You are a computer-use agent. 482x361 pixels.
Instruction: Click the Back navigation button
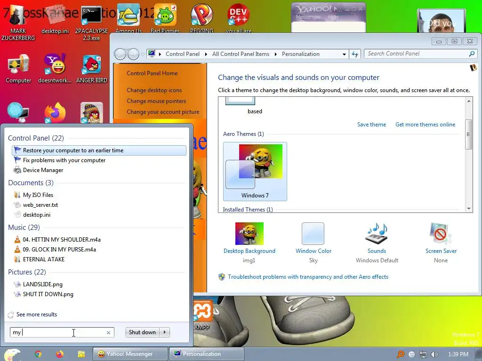(120, 55)
